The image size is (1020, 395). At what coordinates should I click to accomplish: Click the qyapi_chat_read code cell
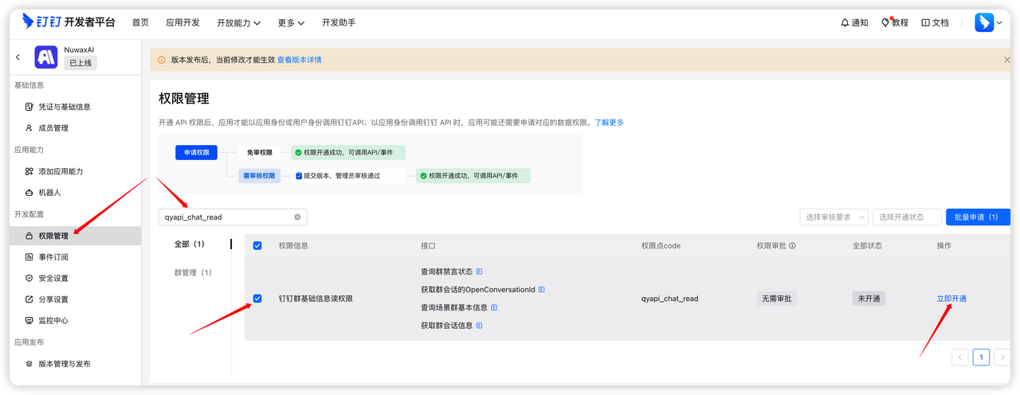coord(669,299)
